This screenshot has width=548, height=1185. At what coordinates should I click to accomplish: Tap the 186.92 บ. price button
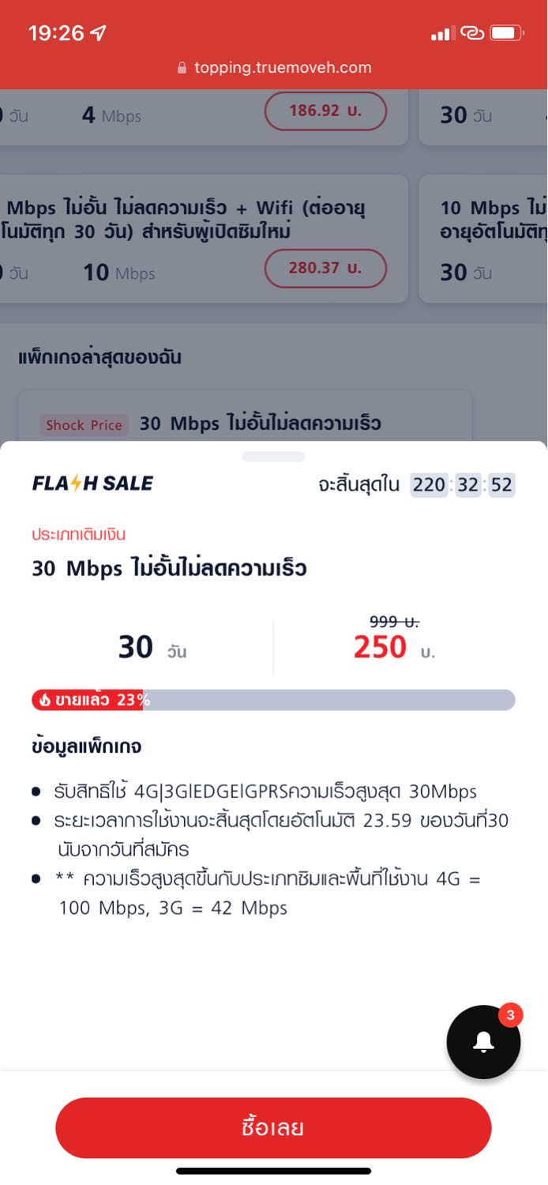point(325,111)
